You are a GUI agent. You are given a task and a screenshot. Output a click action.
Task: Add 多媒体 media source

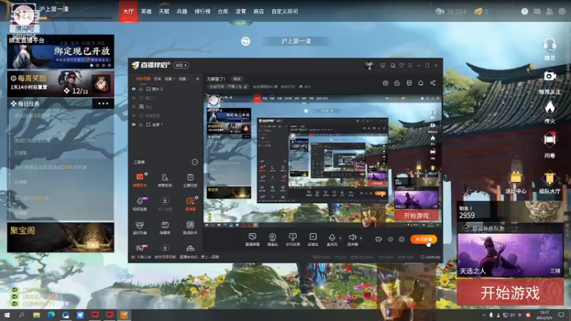tap(313, 240)
